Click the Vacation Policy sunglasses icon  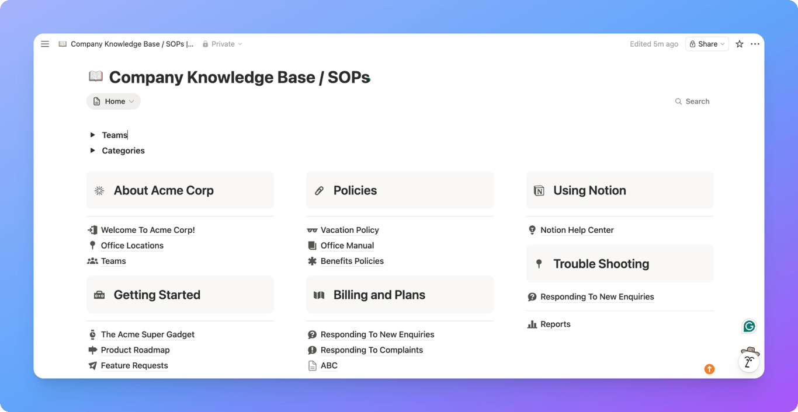tap(312, 230)
